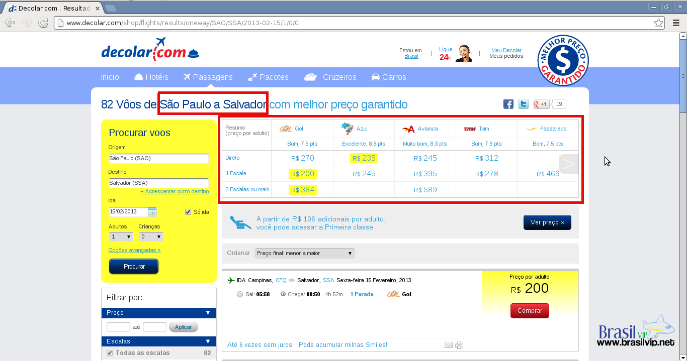
Task: Click the Ligue link
Action: (446, 49)
